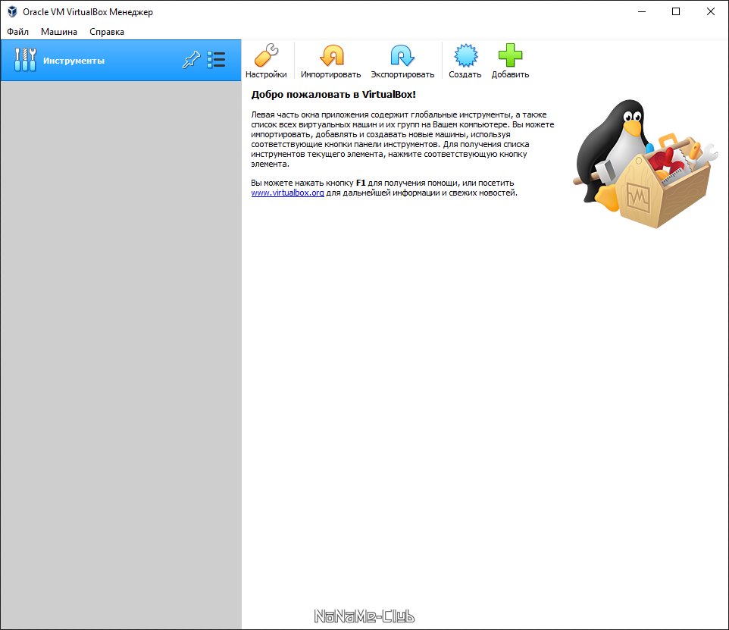Close the VirtualBox Manager window
Viewport: 729px width, 630px height.
711,11
